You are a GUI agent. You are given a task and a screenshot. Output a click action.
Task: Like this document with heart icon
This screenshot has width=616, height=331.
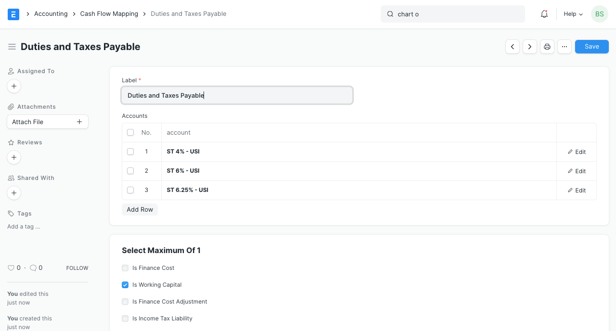click(11, 268)
